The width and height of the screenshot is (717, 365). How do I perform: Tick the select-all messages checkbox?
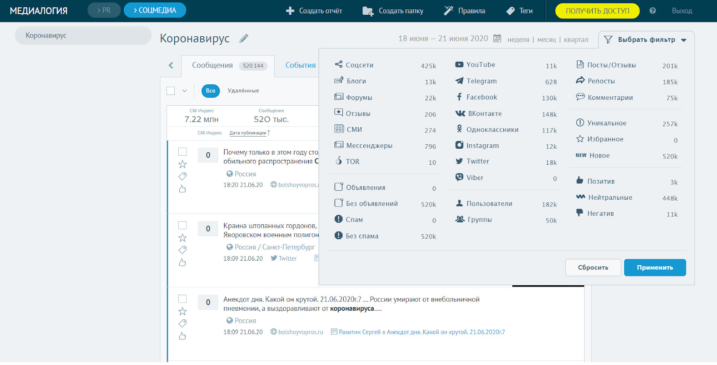[x=171, y=91]
